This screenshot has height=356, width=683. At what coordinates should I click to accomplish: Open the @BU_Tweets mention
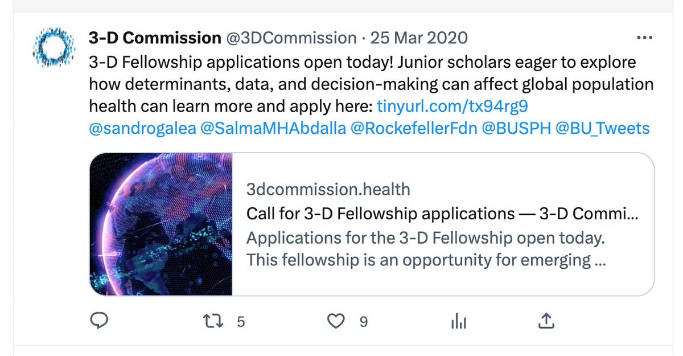point(602,128)
